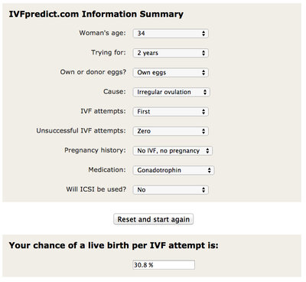Screen dimensions: 306x282
Task: Click the stepper arrows on Trying for select
Action: [203, 53]
